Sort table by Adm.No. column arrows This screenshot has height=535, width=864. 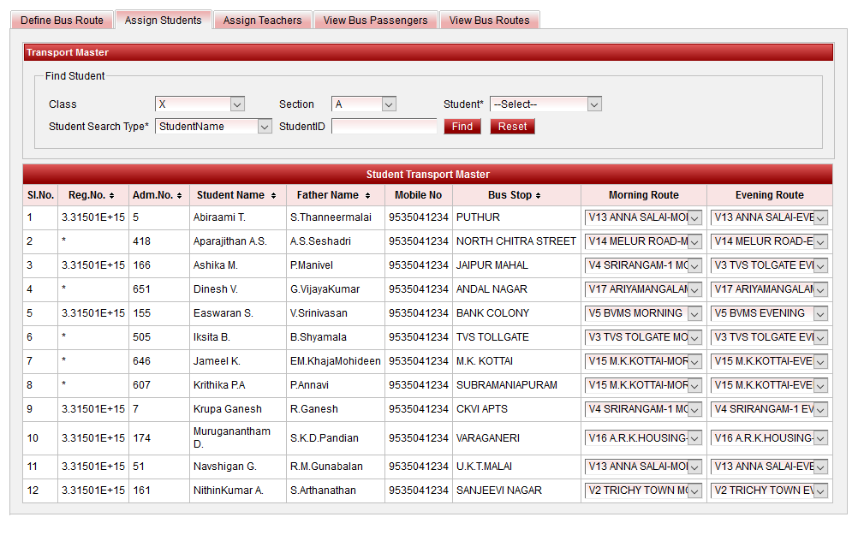coord(180,196)
